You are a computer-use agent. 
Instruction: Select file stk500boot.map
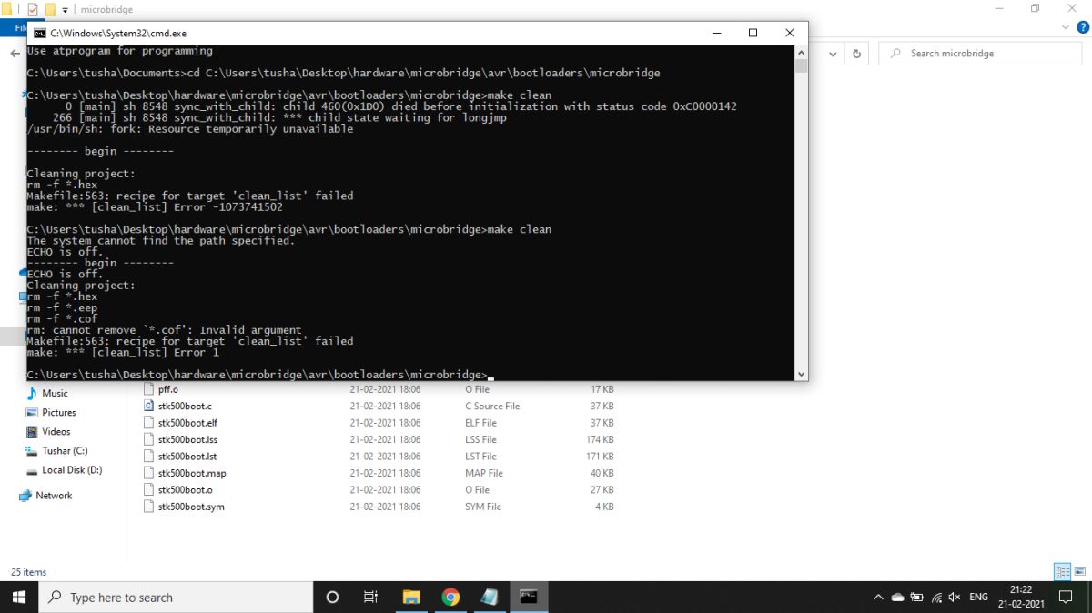192,473
